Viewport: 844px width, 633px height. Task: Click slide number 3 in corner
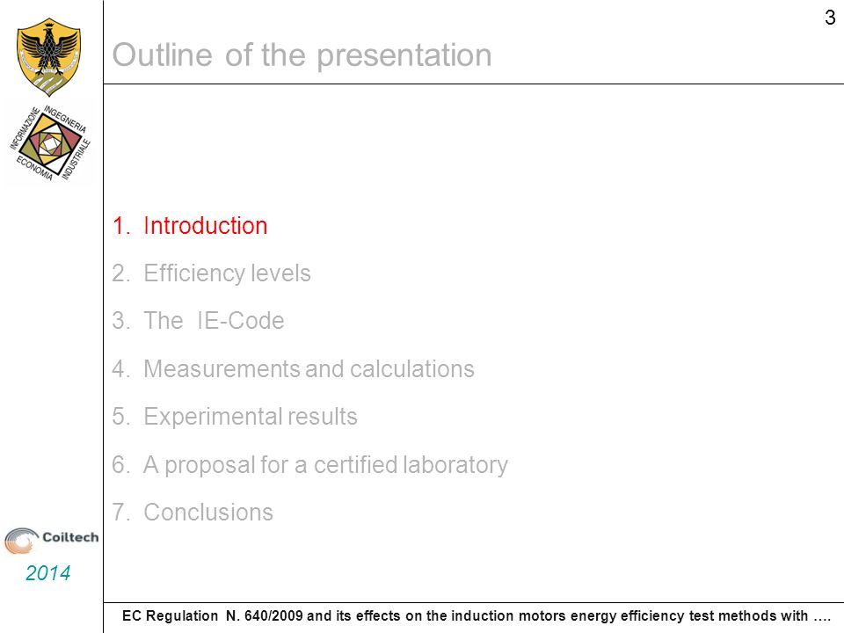click(830, 18)
